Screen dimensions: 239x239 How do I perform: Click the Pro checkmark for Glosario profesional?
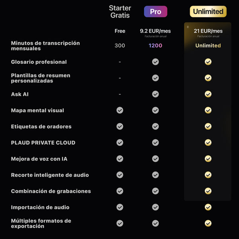point(155,62)
